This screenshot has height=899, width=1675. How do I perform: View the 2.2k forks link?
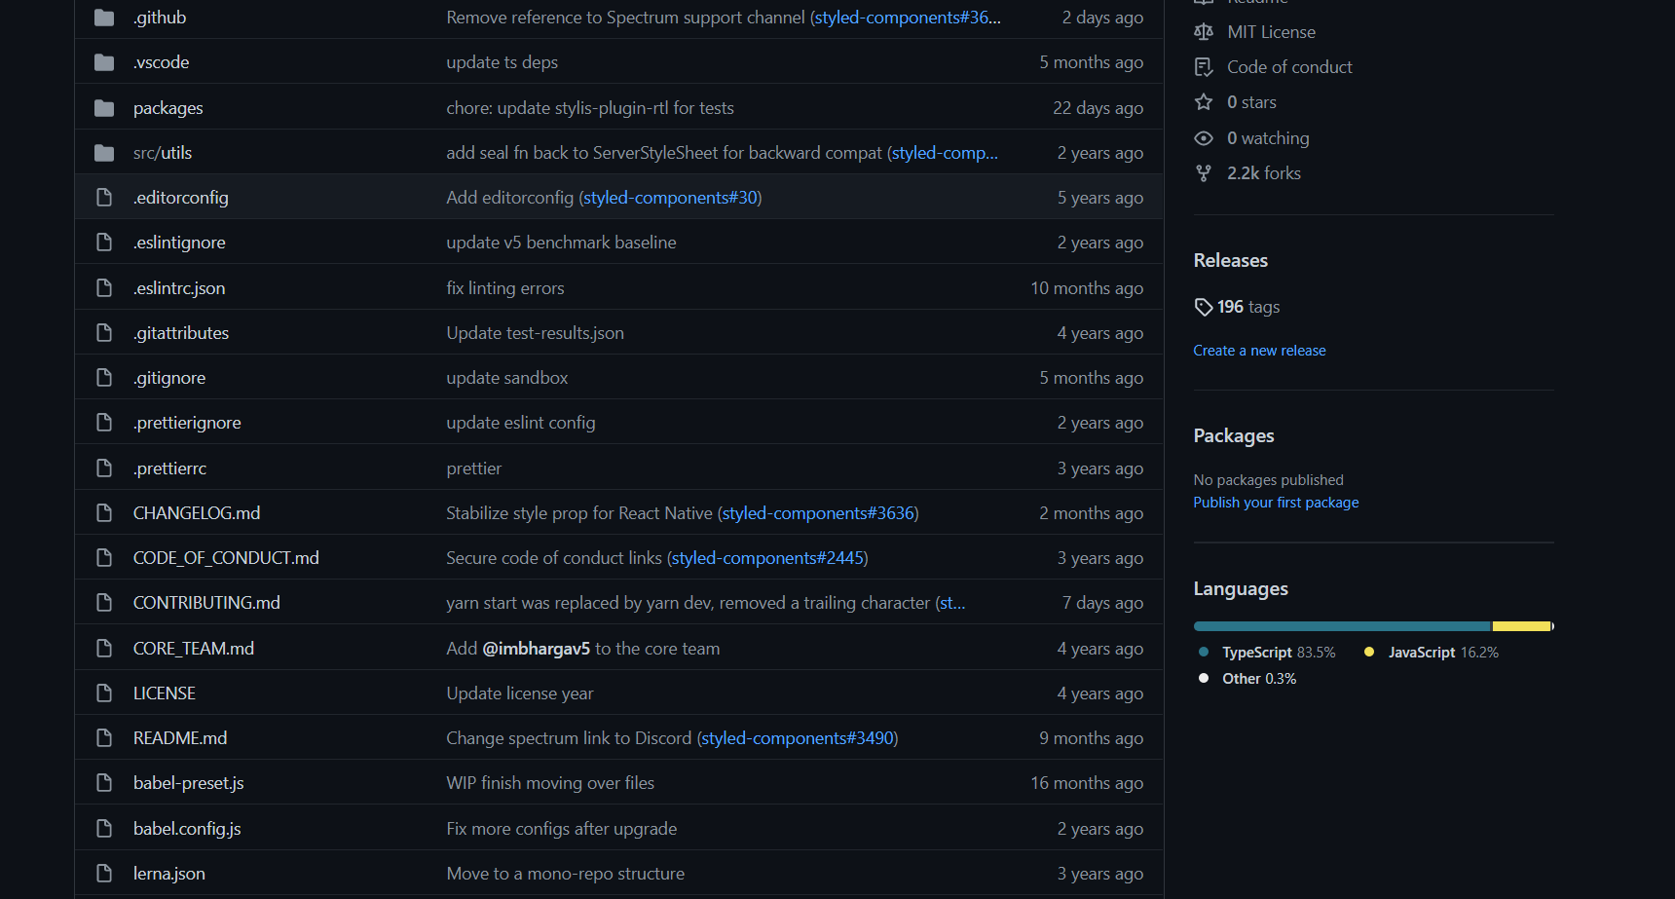(x=1264, y=173)
